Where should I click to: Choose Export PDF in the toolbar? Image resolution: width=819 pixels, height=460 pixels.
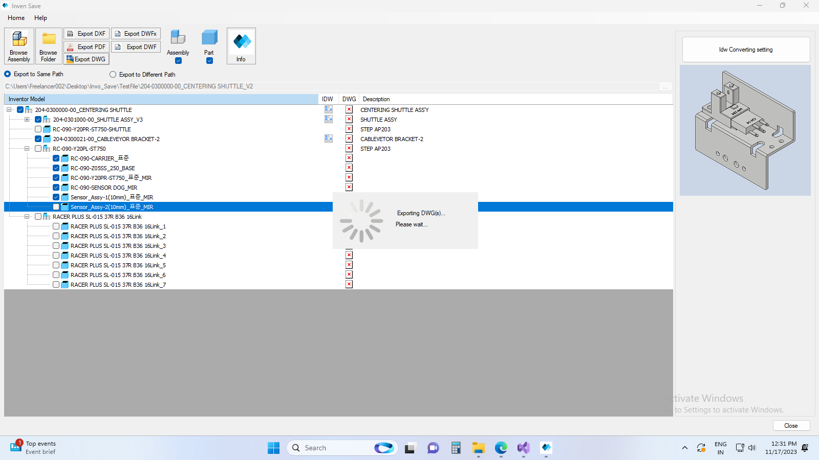[87, 47]
